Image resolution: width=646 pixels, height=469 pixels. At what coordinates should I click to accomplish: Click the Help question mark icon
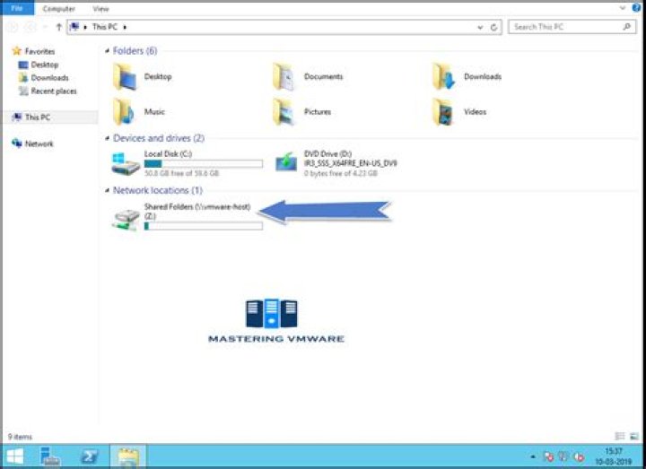(636, 8)
